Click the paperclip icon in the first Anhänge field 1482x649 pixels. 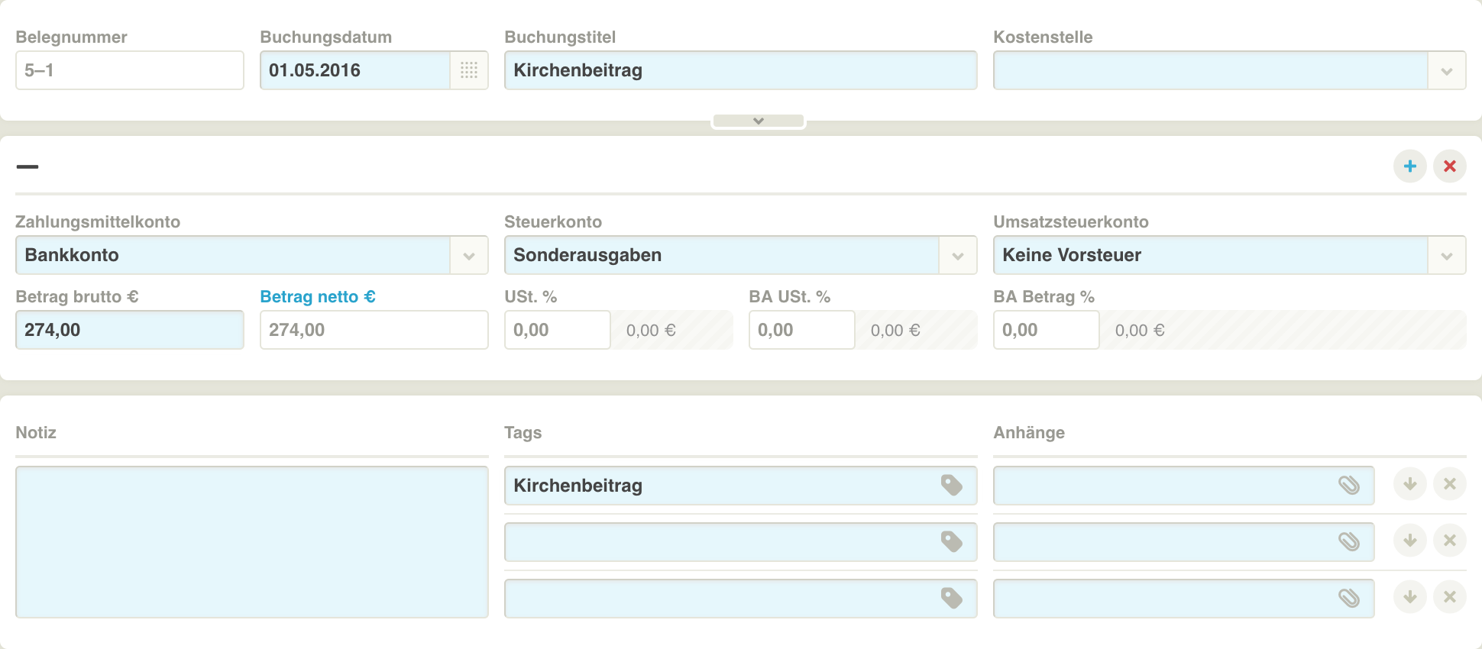click(1348, 486)
